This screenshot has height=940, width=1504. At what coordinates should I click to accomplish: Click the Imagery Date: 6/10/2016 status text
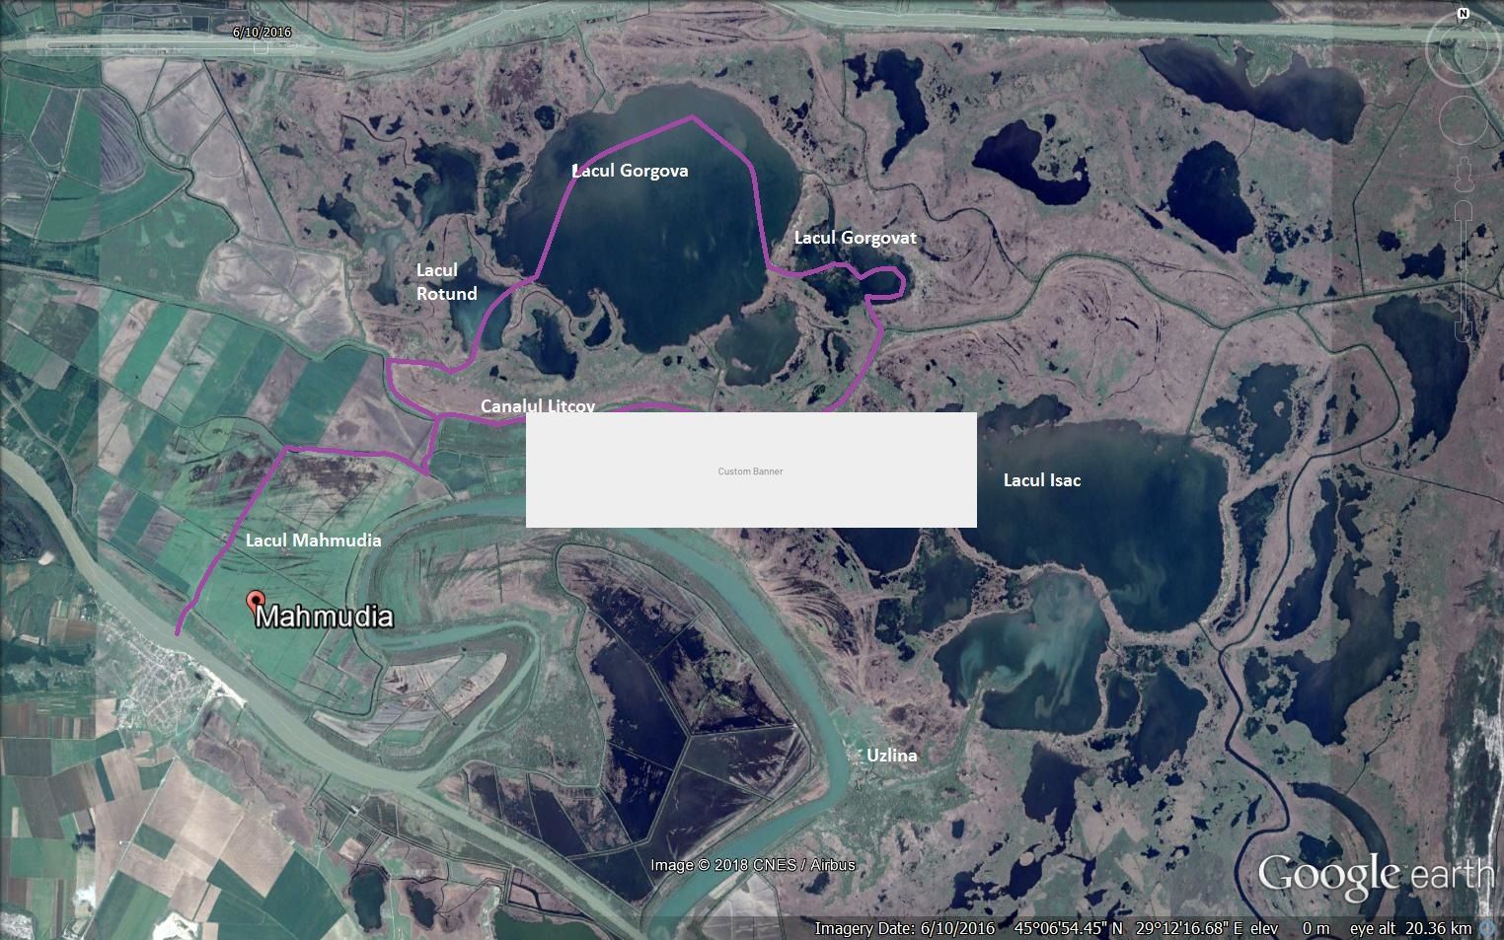click(x=905, y=928)
